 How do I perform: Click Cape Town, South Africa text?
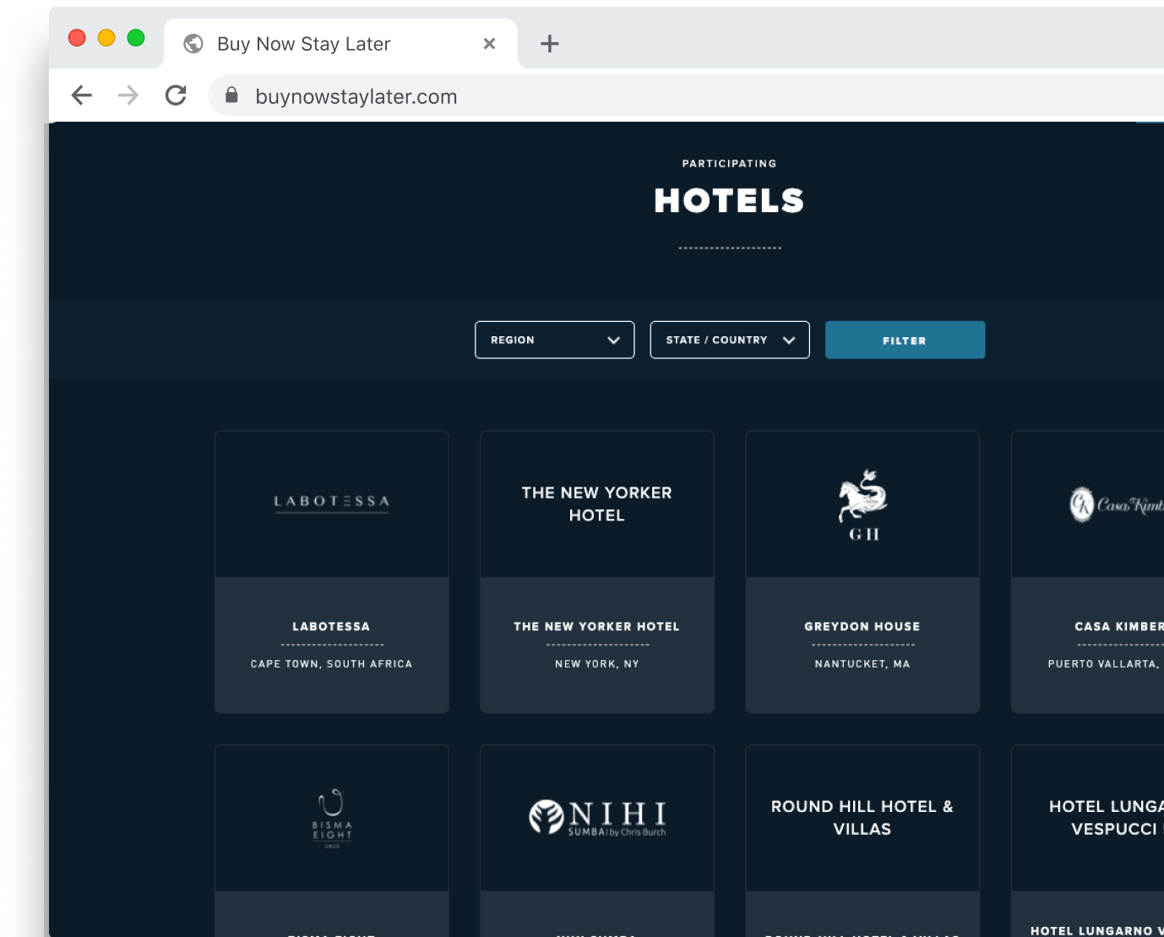pos(332,664)
